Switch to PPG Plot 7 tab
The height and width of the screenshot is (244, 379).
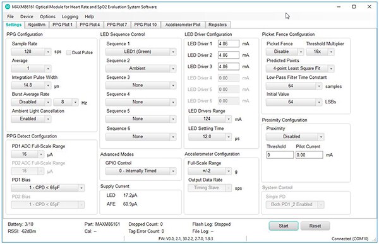click(117, 25)
